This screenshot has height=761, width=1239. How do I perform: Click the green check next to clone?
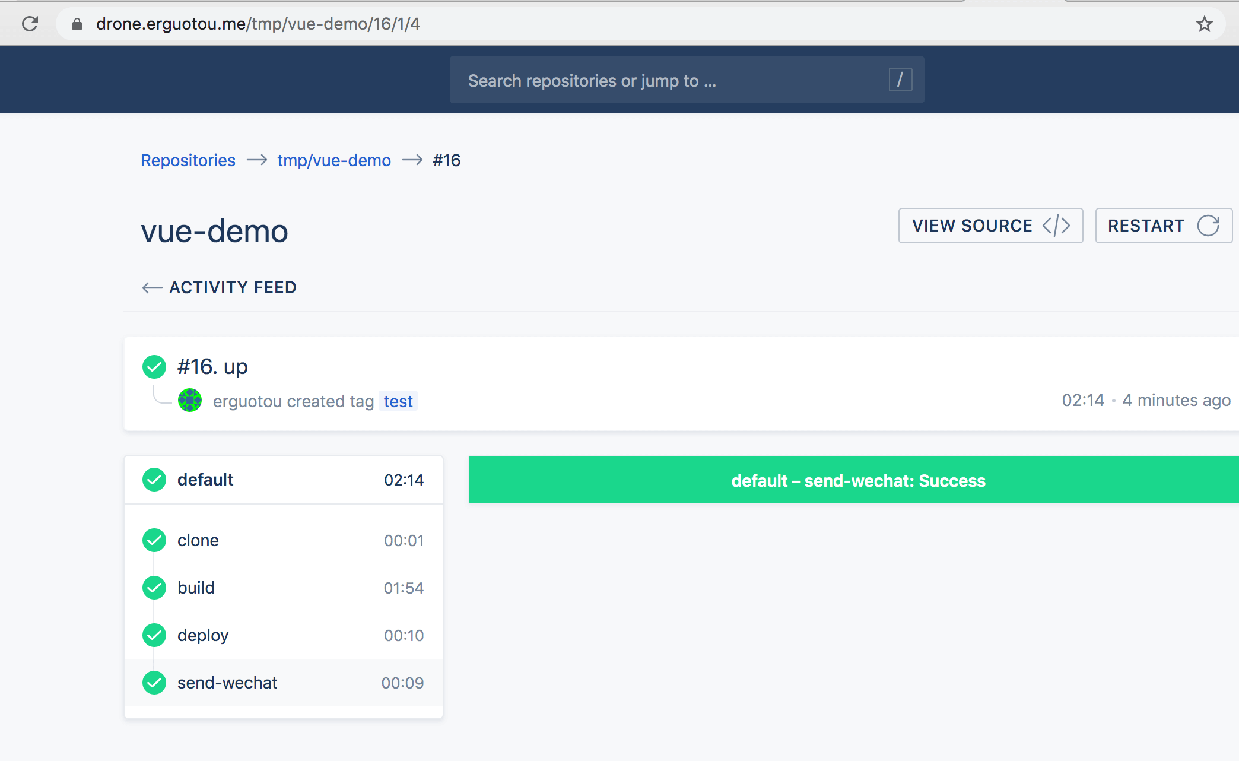(x=154, y=540)
